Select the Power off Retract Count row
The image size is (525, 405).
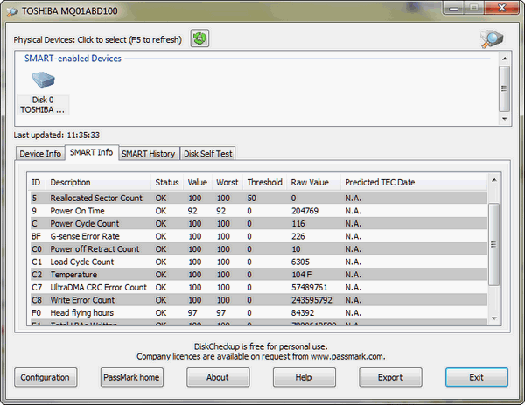click(258, 248)
